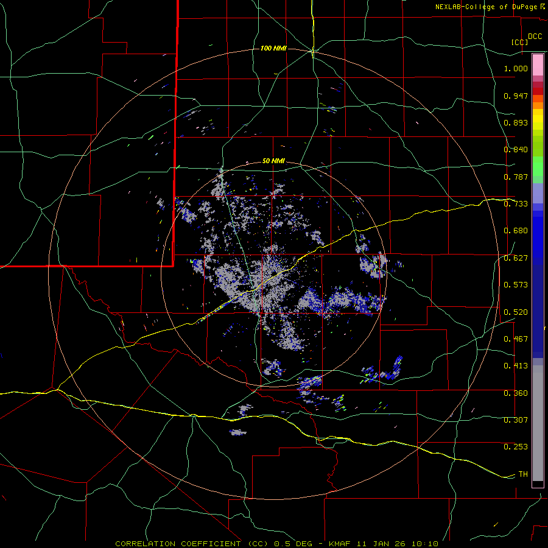Image resolution: width=548 pixels, height=548 pixels.
Task: Click the TH threshold legend label
Action: 523,474
